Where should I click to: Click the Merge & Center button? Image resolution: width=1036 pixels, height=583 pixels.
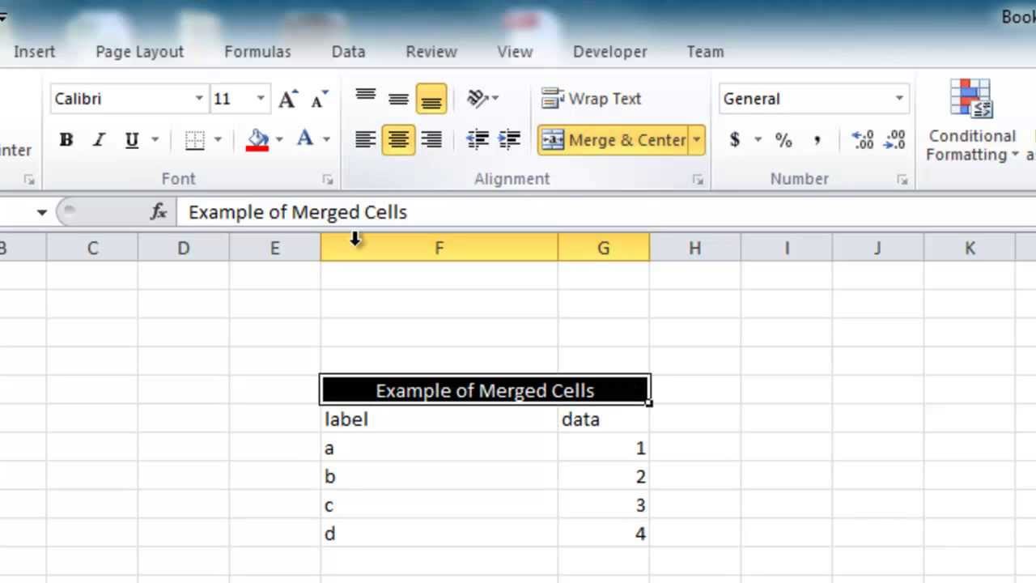tap(613, 139)
